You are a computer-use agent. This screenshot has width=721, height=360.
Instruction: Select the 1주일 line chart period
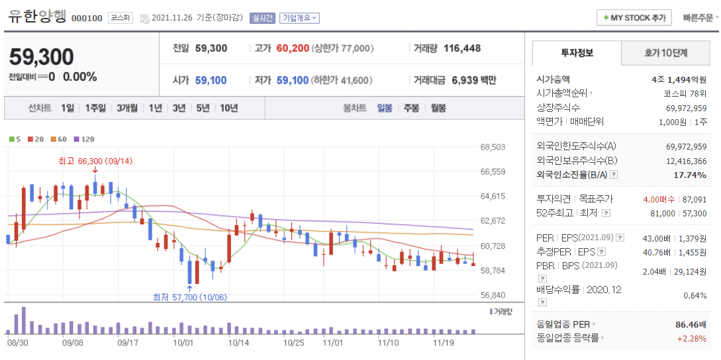95,109
